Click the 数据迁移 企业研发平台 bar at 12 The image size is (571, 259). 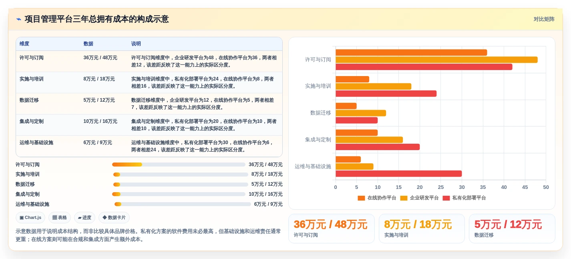coord(361,113)
